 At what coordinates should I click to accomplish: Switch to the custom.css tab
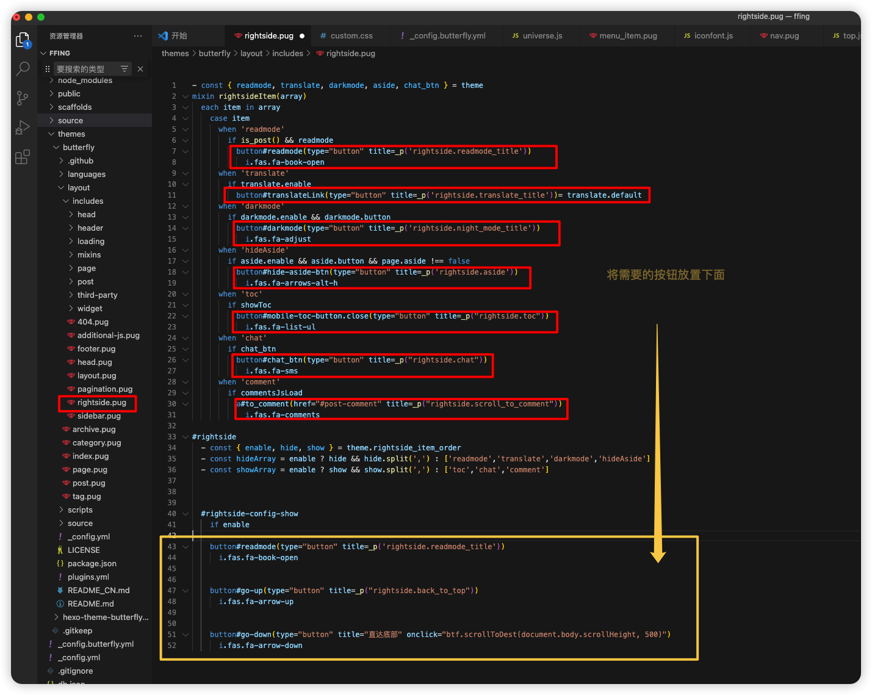pos(351,36)
